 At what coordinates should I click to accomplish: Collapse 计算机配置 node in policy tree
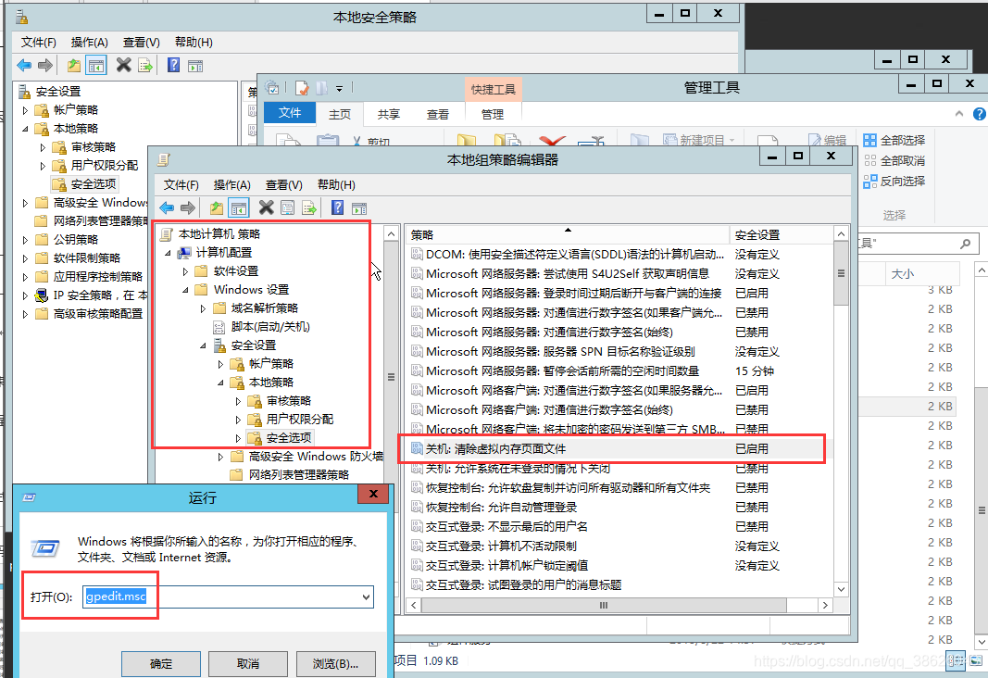168,253
